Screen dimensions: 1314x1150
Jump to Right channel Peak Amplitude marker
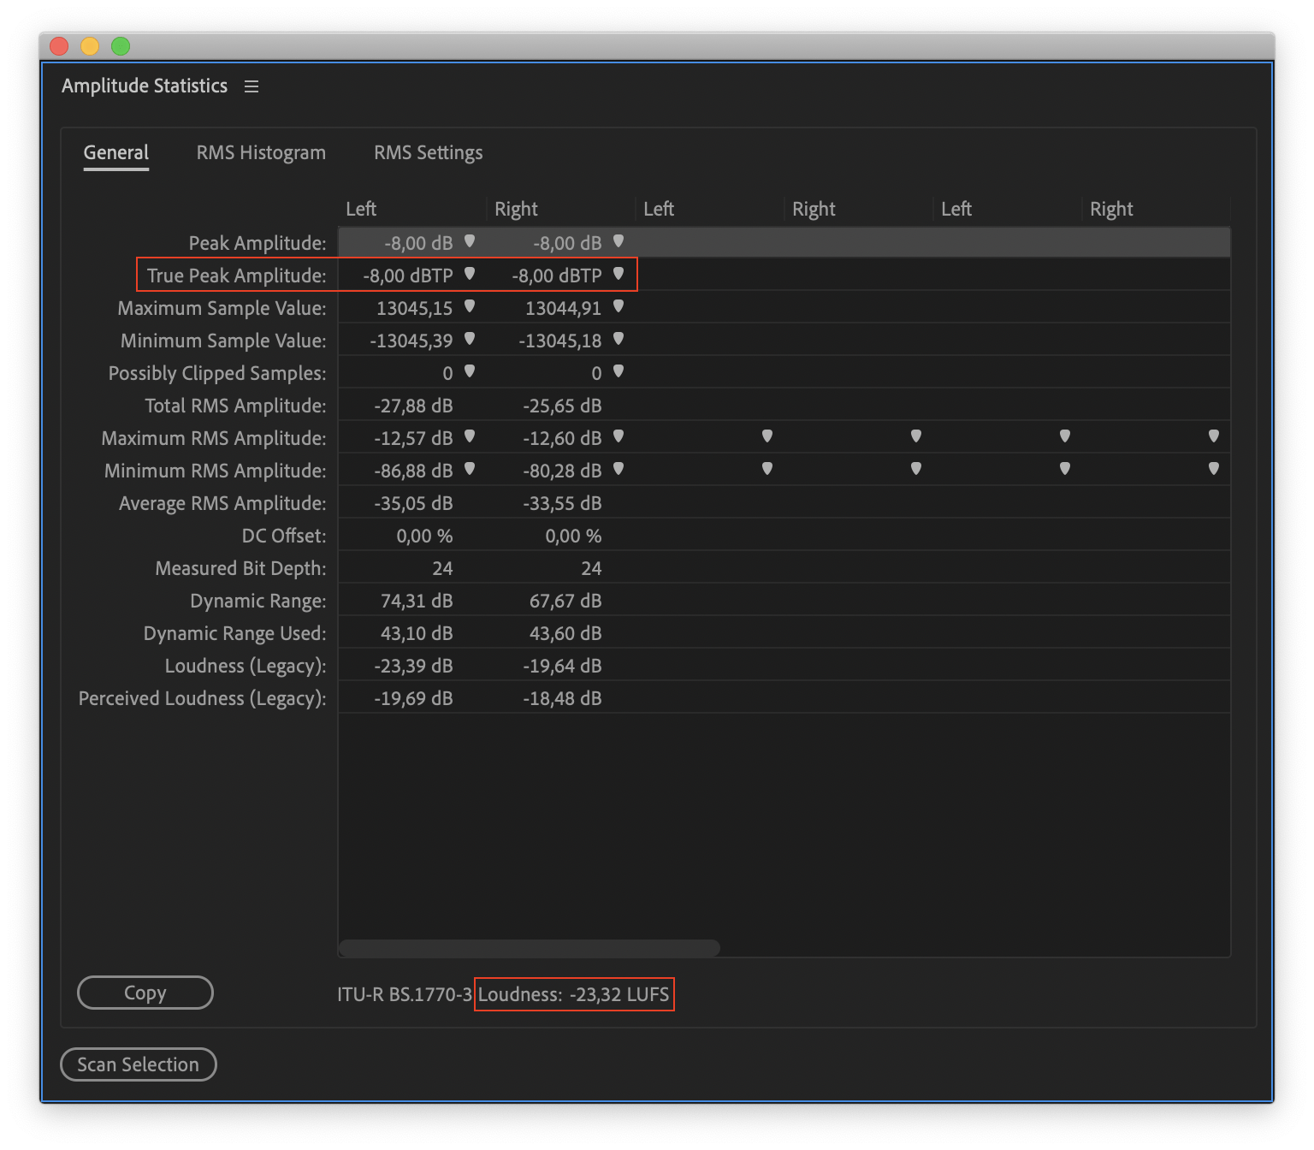point(619,242)
